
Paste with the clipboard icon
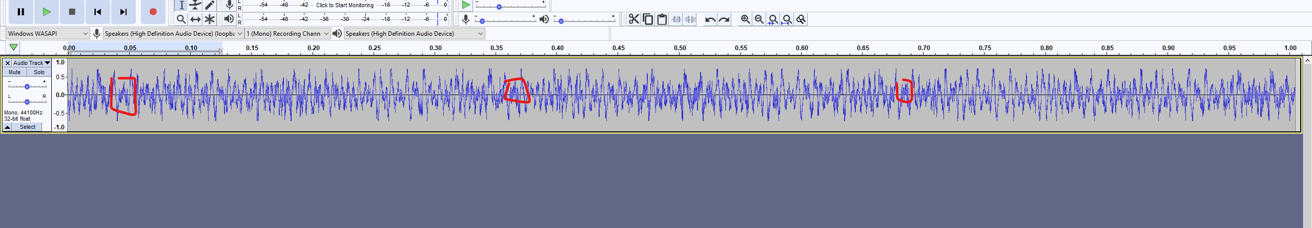(662, 19)
